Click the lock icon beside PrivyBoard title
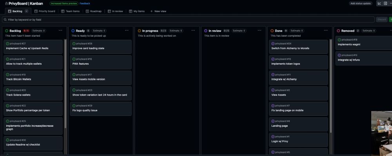The height and width of the screenshot is (156, 392). click(x=7, y=4)
